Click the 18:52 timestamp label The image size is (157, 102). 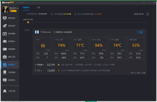coord(27,30)
